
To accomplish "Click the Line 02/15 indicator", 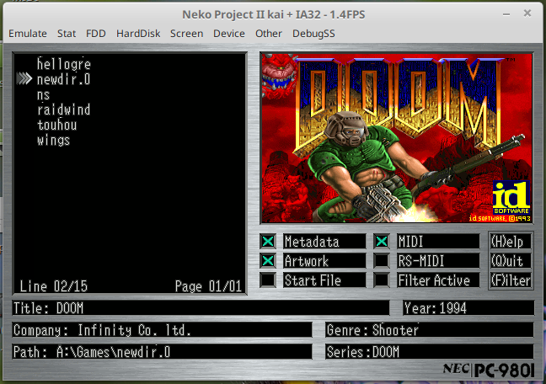I will pyautogui.click(x=54, y=286).
